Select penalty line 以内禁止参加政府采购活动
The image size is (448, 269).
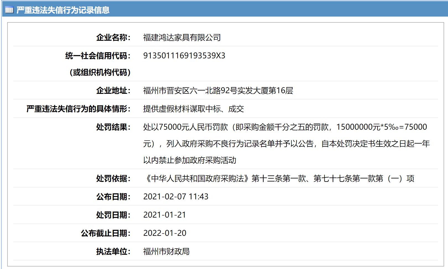tap(190, 160)
